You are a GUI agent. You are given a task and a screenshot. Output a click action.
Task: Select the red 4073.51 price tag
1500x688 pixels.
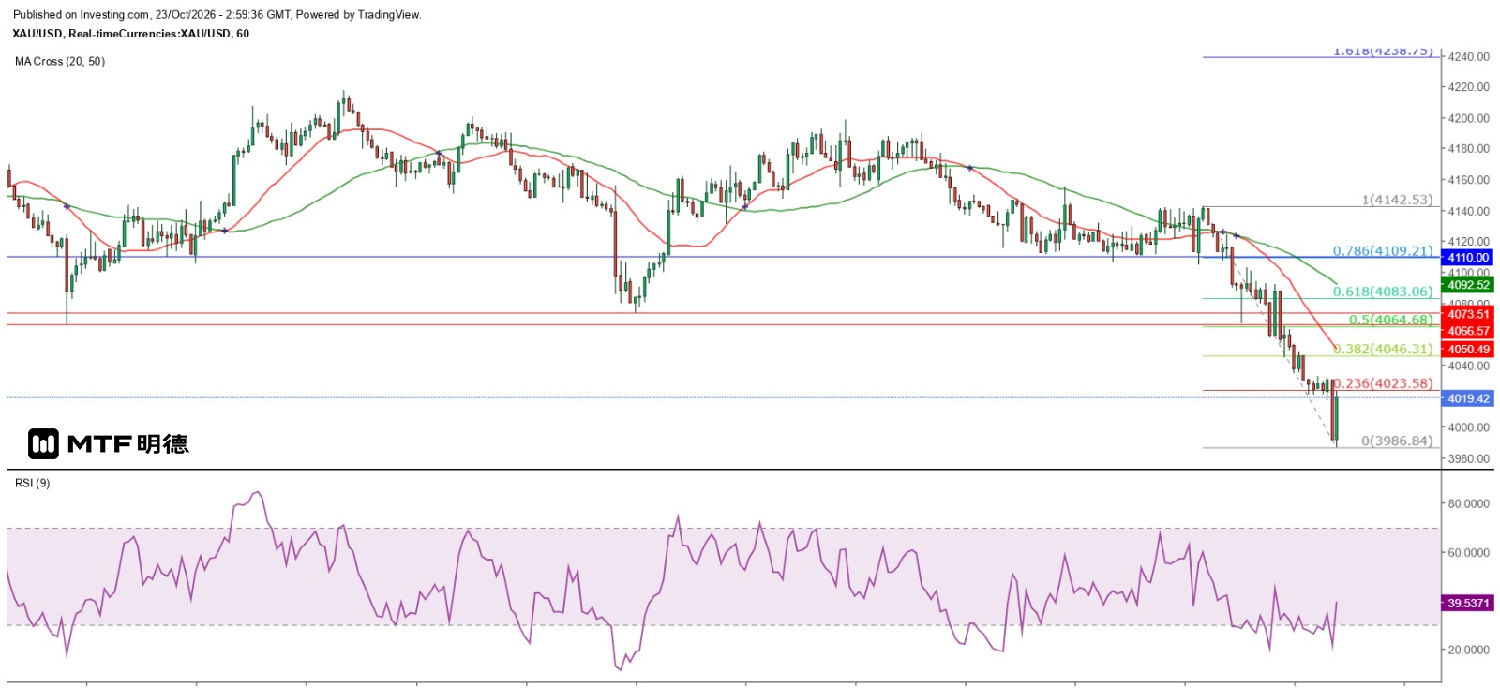[1468, 314]
